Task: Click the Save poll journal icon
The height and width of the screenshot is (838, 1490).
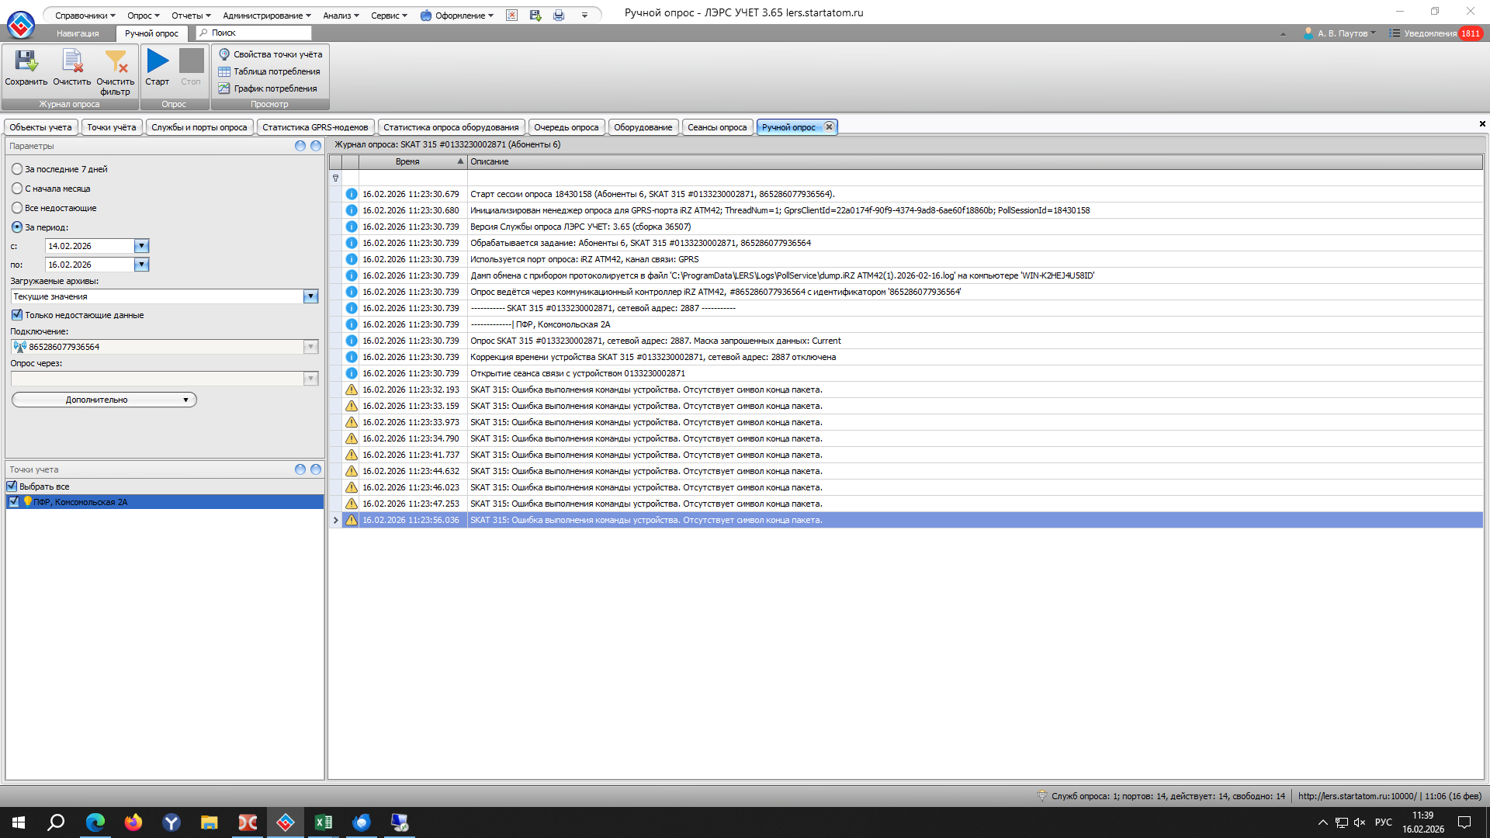Action: pos(26,62)
